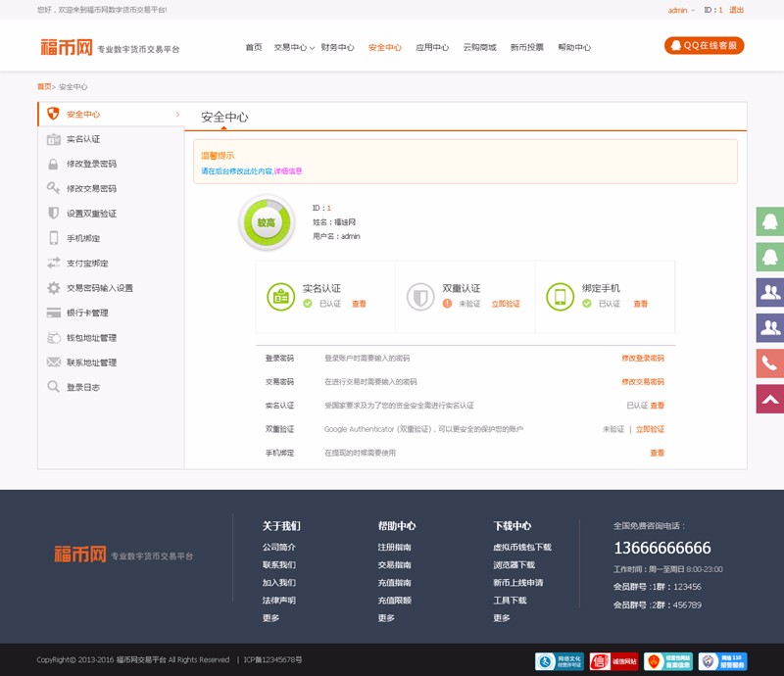Open 云购商城 in the top navigation
The width and height of the screenshot is (784, 676).
[x=479, y=47]
